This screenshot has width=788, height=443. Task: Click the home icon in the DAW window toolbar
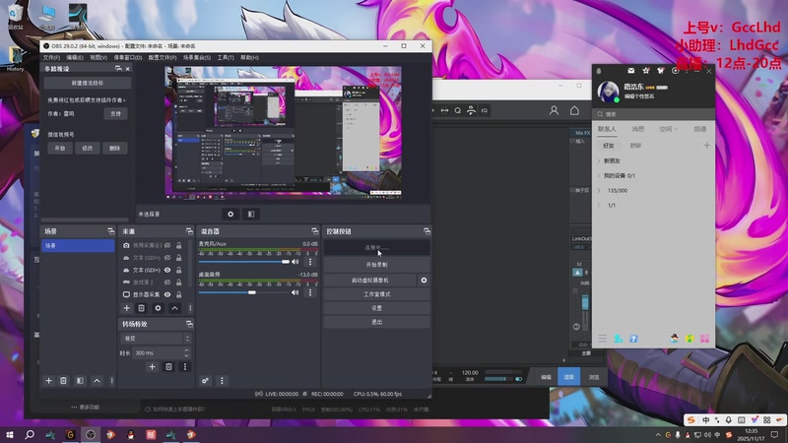click(x=574, y=110)
